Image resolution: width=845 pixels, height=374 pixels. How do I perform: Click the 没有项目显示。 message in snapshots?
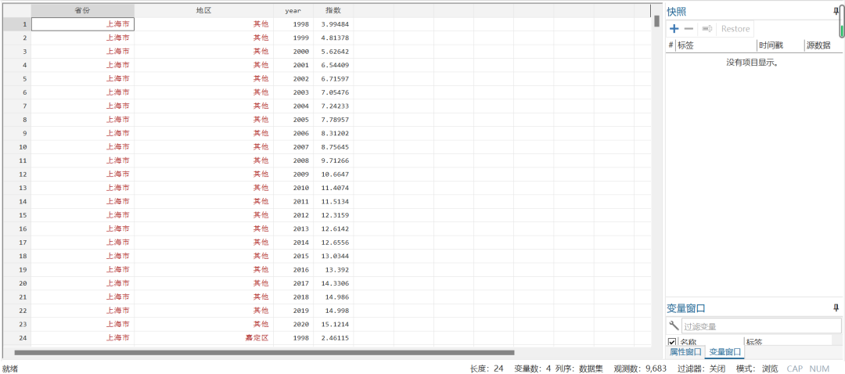tap(754, 63)
